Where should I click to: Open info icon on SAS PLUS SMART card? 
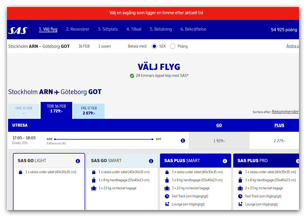(x=225, y=161)
